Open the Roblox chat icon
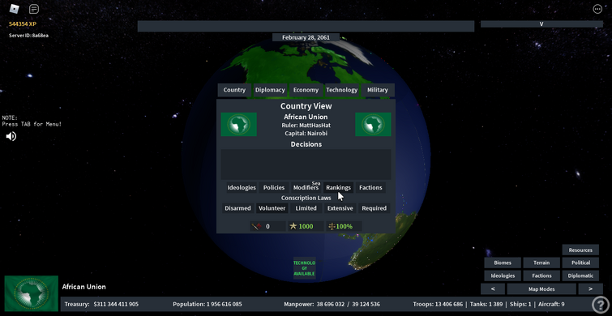 click(34, 9)
